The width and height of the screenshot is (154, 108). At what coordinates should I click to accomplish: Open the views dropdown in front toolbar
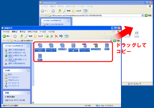[67, 36]
